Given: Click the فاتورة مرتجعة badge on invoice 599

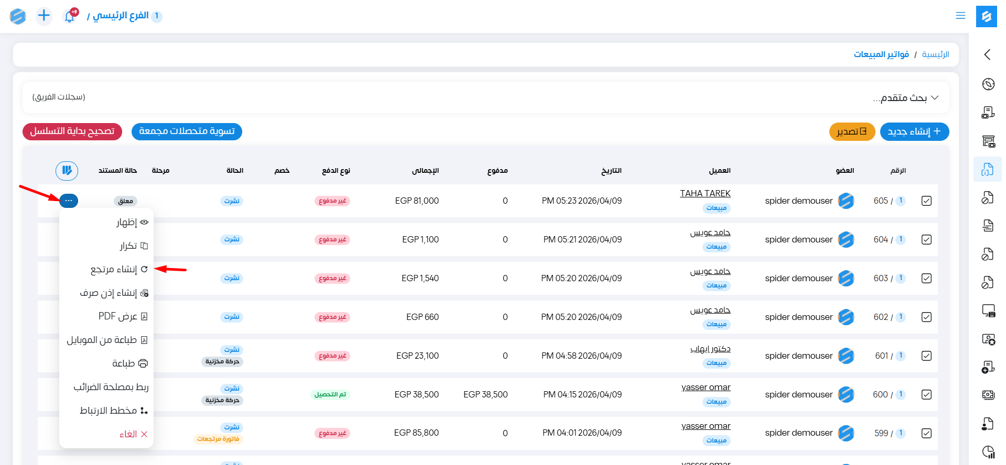Looking at the screenshot, I should pyautogui.click(x=218, y=439).
